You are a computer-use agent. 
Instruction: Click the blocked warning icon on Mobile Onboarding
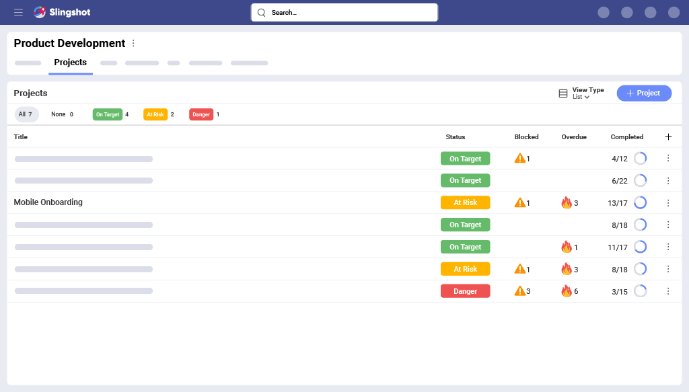(519, 202)
